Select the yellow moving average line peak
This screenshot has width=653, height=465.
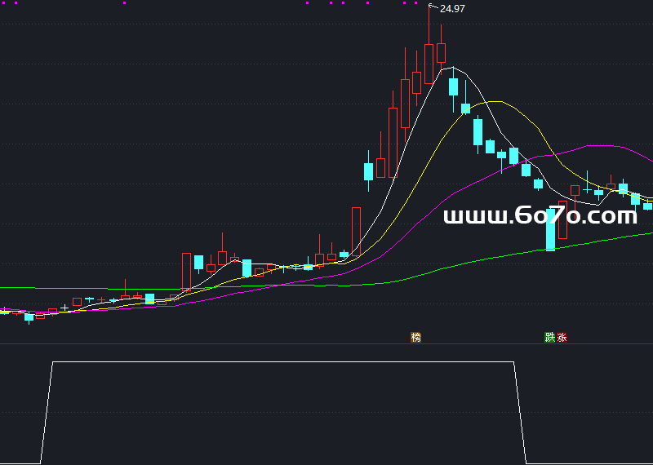500,100
